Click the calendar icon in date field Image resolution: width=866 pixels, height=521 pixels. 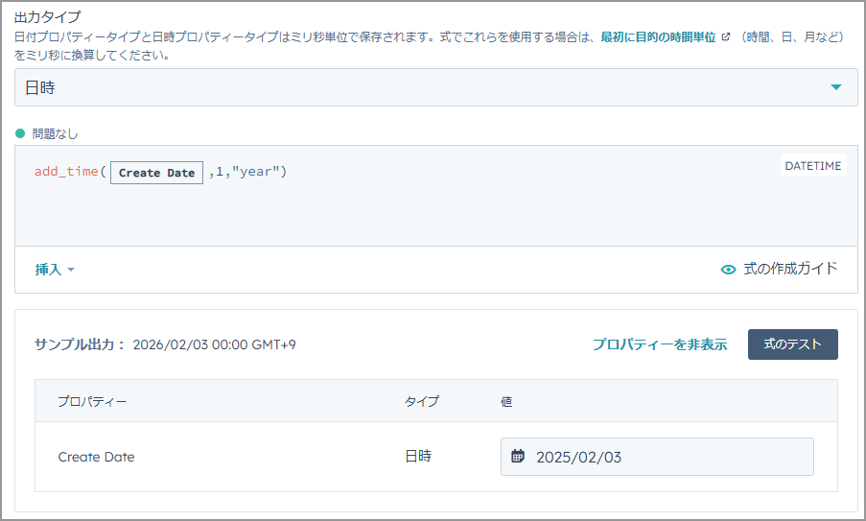(518, 457)
